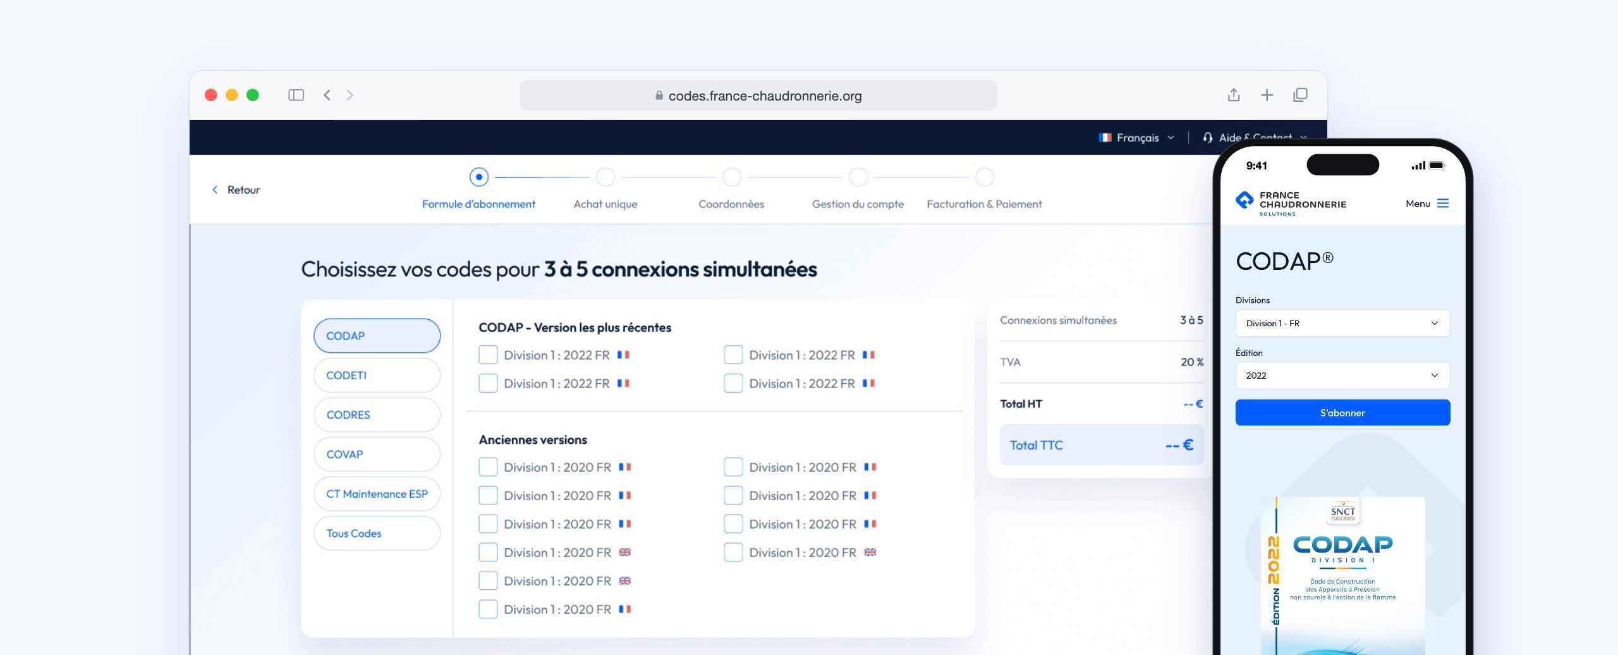
Task: Open the Édition 2022 dropdown
Action: pyautogui.click(x=1342, y=376)
